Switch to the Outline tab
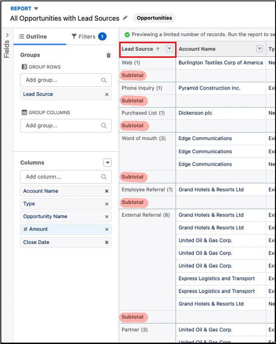The height and width of the screenshot is (344, 276). pyautogui.click(x=33, y=36)
